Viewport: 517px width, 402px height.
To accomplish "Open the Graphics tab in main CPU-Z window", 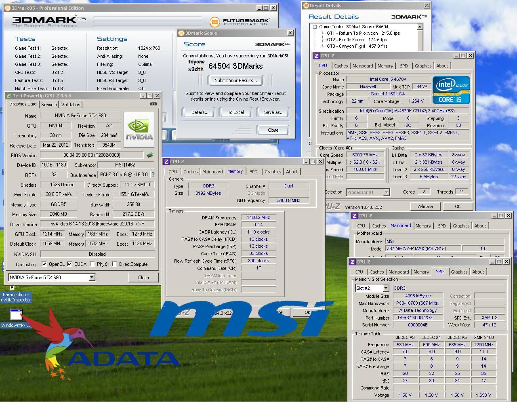I will (423, 66).
